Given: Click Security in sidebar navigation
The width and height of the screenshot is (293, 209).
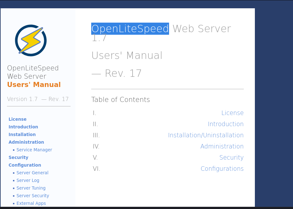Looking at the screenshot, I should (18, 157).
